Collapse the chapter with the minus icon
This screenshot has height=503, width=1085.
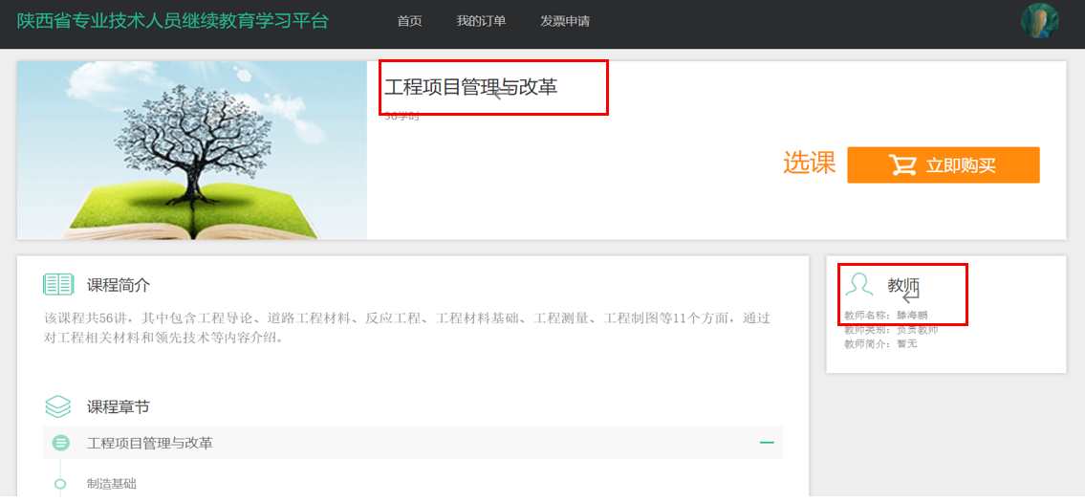(x=766, y=443)
